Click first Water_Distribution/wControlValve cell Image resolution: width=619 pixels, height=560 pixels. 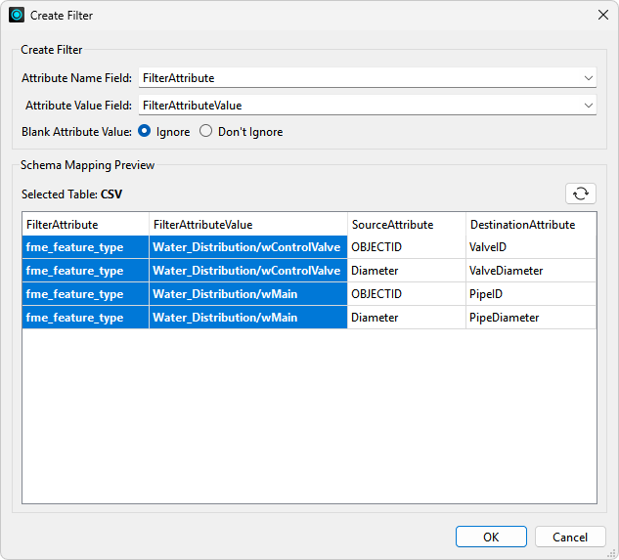pos(247,247)
